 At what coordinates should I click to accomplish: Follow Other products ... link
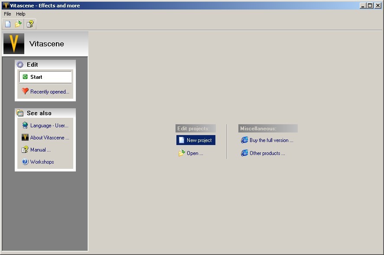[x=267, y=153]
